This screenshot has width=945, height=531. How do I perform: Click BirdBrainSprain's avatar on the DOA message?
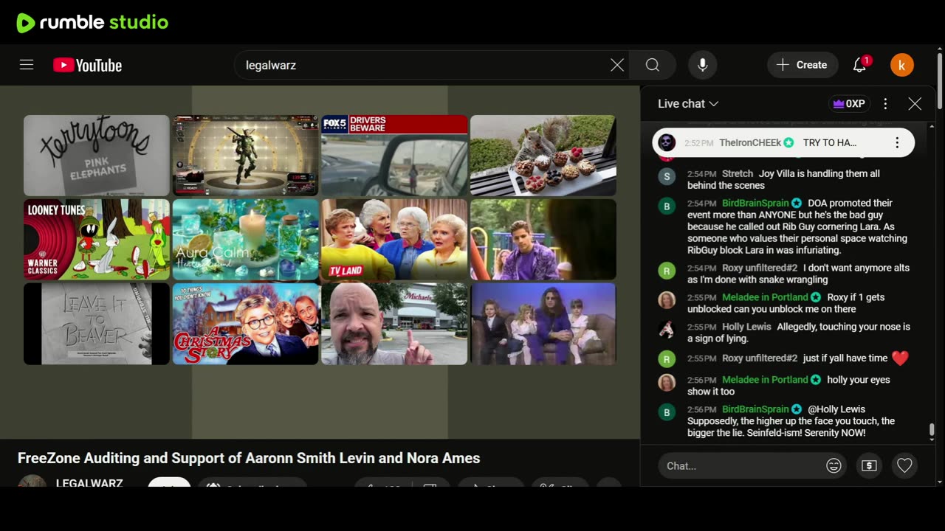point(667,206)
